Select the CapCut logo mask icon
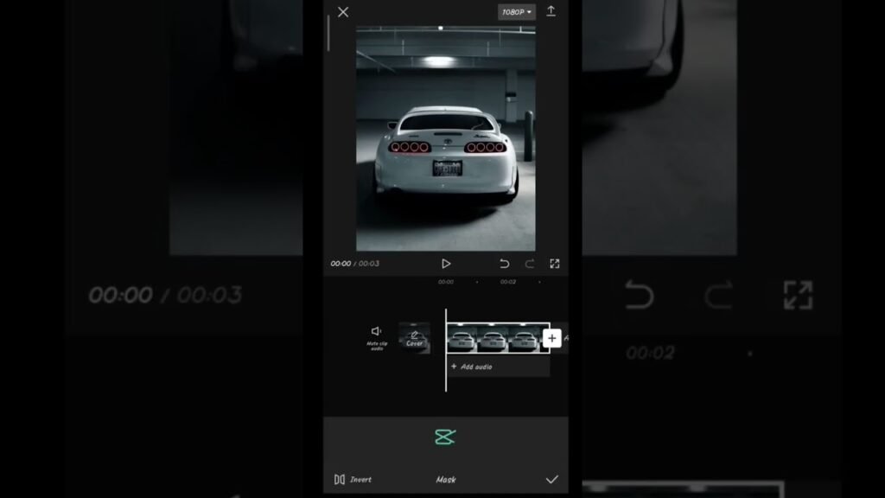This screenshot has width=885, height=498. 445,437
